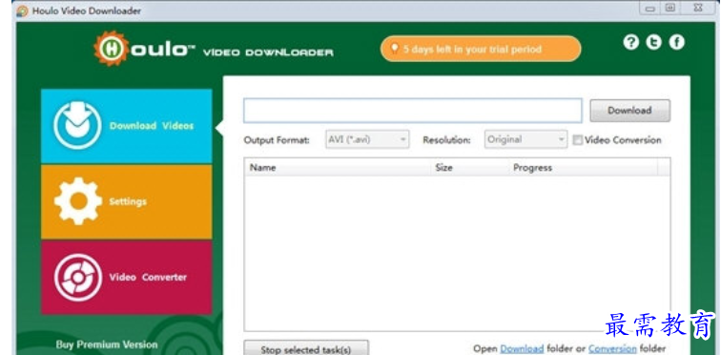This screenshot has width=721, height=355.
Task: Sort list by Name column header
Action: tap(338, 168)
